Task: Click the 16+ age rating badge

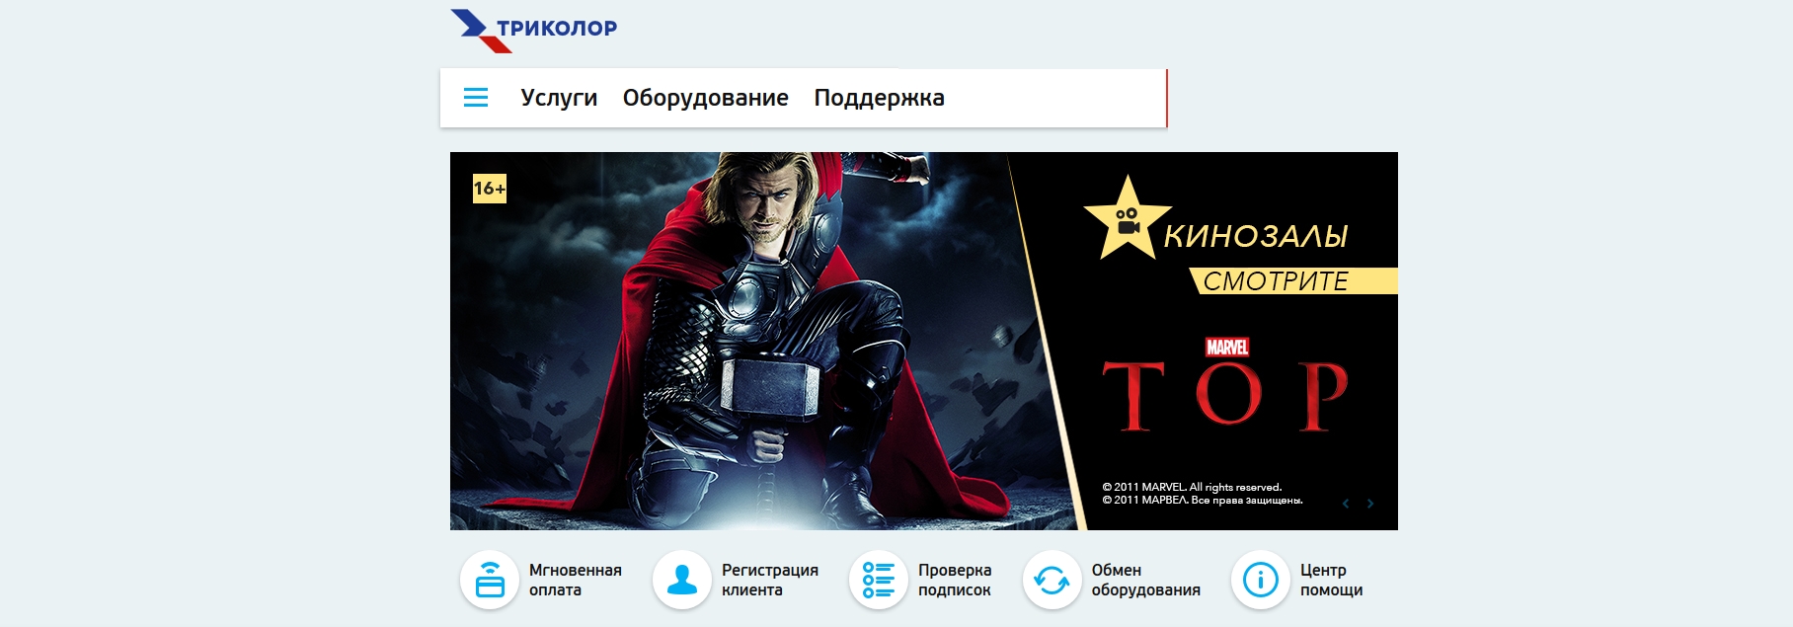Action: coord(490,189)
